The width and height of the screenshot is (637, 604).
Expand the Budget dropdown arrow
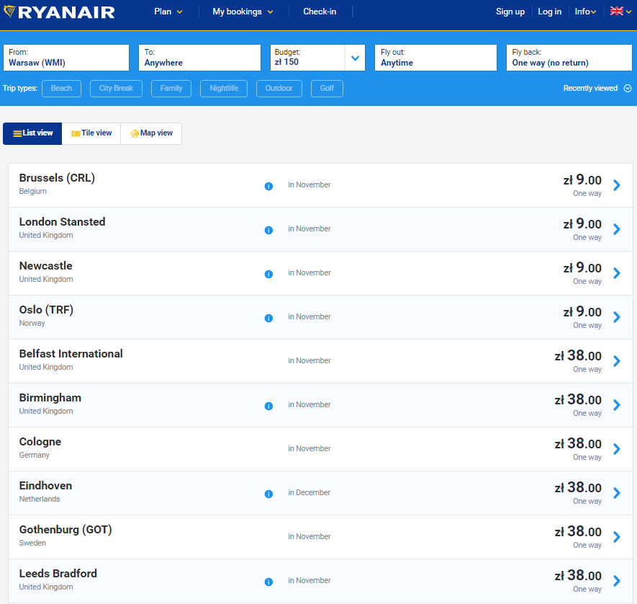pyautogui.click(x=355, y=58)
